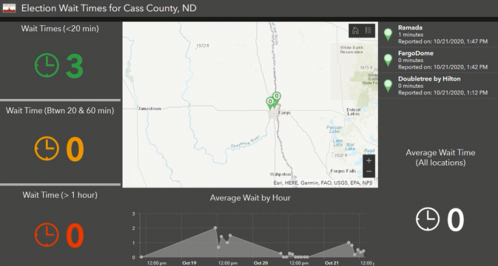498x266 pixels.
Task: Click the Oct 20 axis label on chart
Action: [261, 263]
